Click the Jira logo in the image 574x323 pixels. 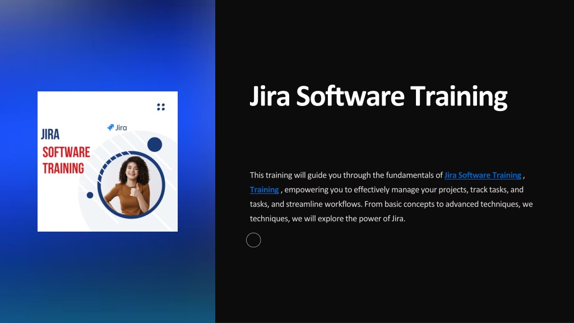coord(117,127)
